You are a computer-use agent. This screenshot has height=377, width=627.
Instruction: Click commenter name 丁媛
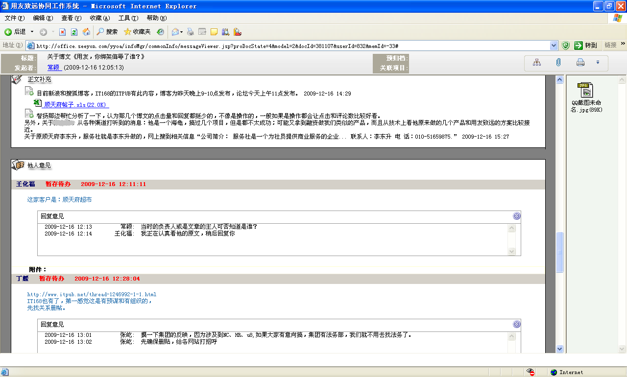[x=22, y=278]
